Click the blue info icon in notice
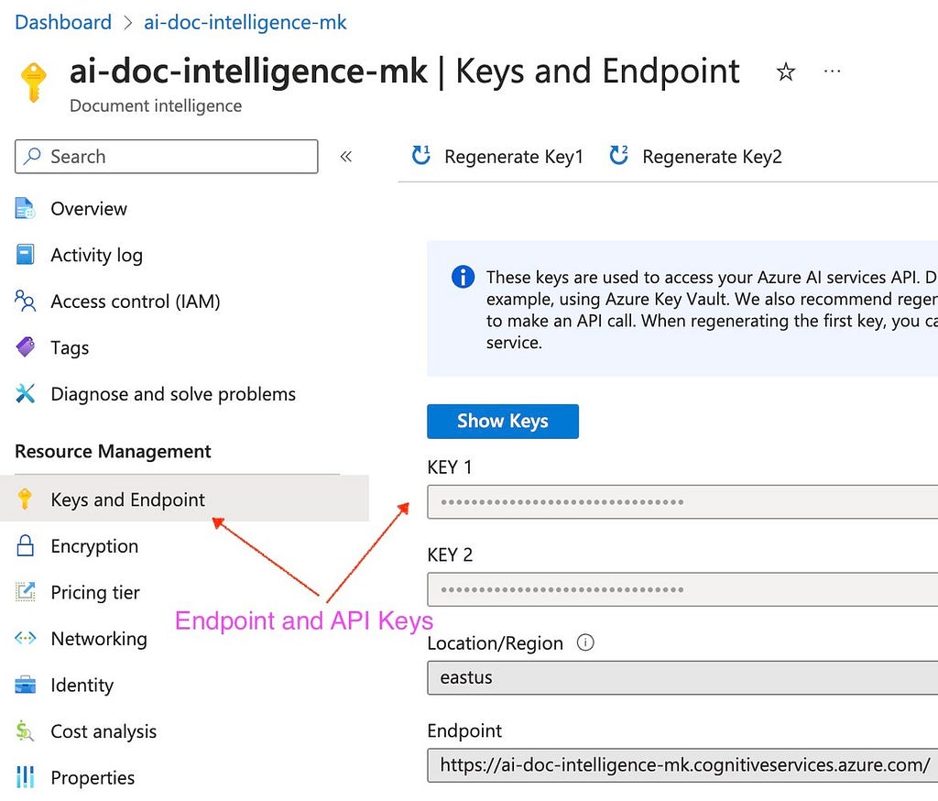The height and width of the screenshot is (801, 938). (463, 277)
